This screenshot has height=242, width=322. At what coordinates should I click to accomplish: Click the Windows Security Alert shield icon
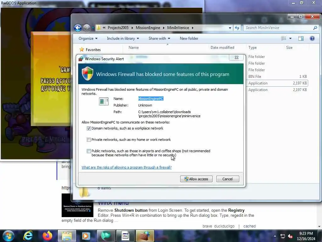tap(87, 73)
